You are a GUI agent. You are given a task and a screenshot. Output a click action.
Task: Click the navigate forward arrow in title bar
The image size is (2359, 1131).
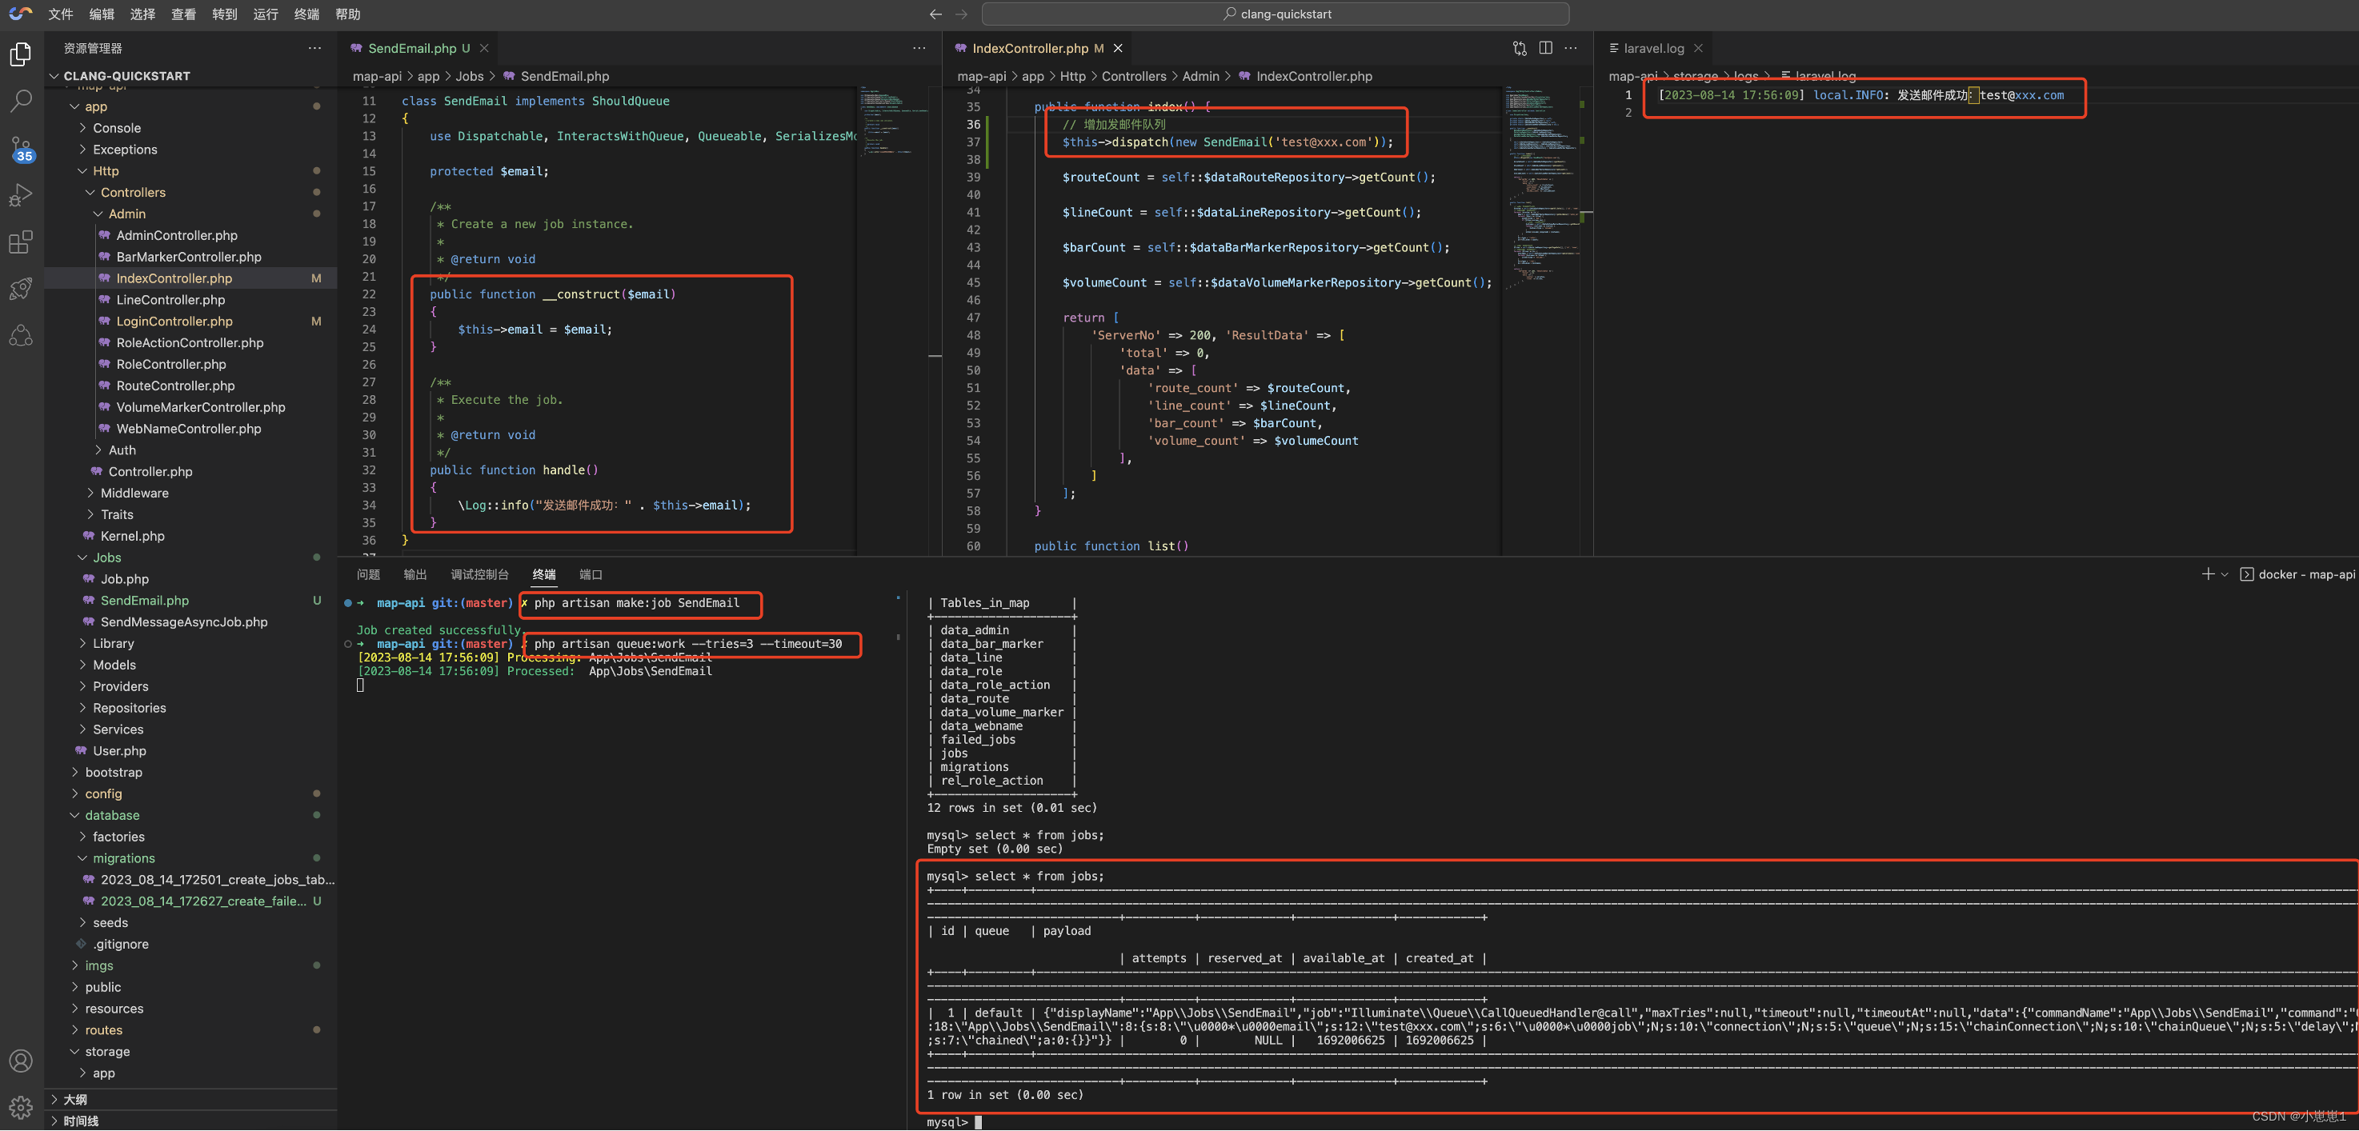pos(960,14)
